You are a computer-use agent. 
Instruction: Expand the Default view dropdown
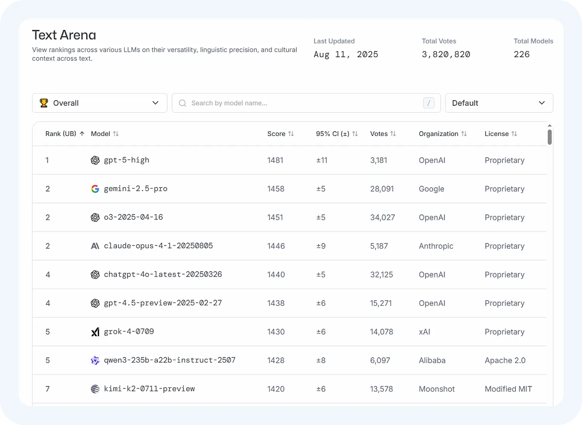pos(499,103)
